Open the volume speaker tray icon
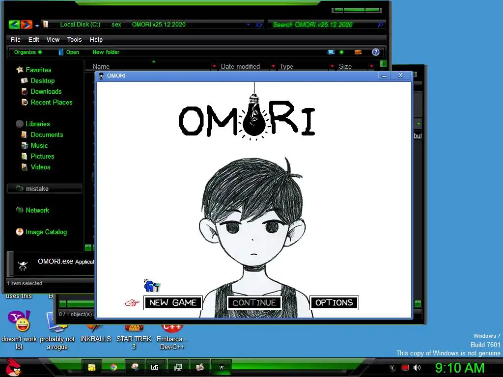 [x=417, y=368]
